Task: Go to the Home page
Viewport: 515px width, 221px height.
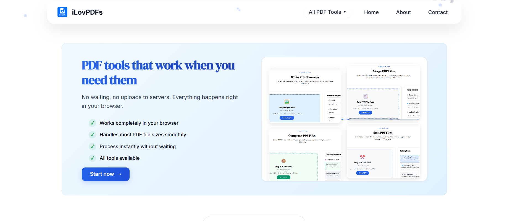Action: tap(371, 12)
